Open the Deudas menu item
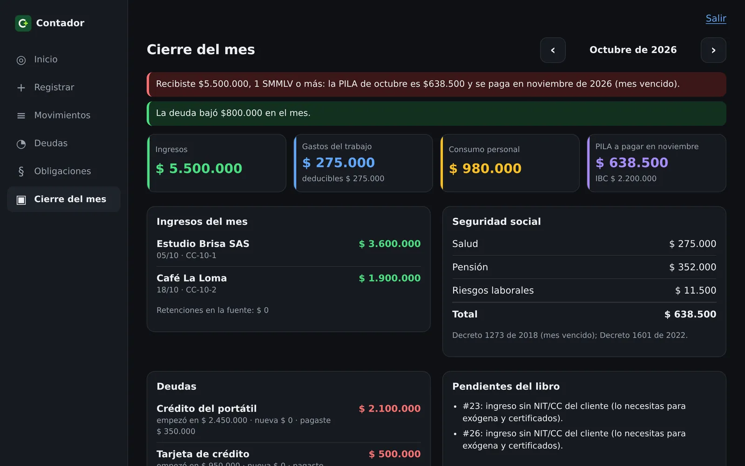Image resolution: width=745 pixels, height=466 pixels. coord(64,143)
